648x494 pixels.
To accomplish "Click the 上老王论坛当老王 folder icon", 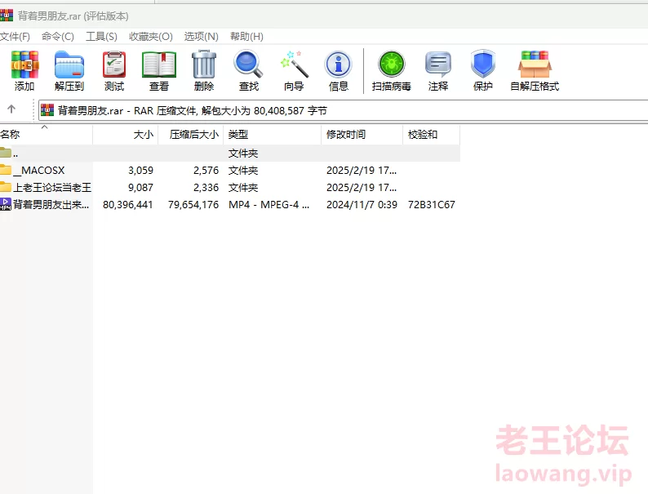I will click(6, 187).
